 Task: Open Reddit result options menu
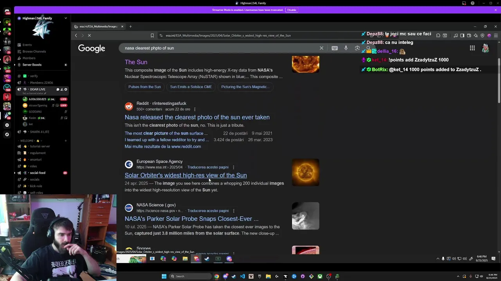pos(195,109)
